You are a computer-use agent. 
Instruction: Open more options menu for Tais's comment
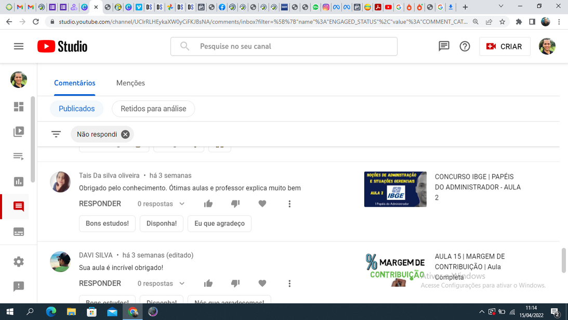[x=289, y=204]
